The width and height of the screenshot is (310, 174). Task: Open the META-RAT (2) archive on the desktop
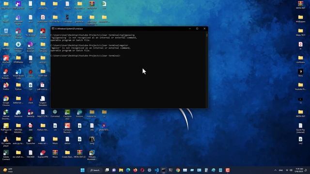coord(79,154)
